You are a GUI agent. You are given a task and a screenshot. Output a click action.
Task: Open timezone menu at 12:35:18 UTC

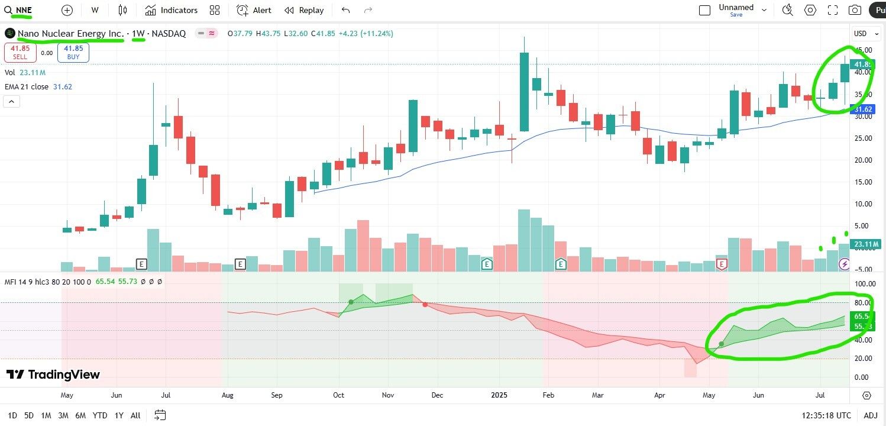(x=826, y=415)
